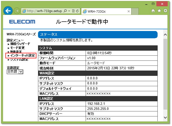Click the search magnifier in address bar

[65, 11]
